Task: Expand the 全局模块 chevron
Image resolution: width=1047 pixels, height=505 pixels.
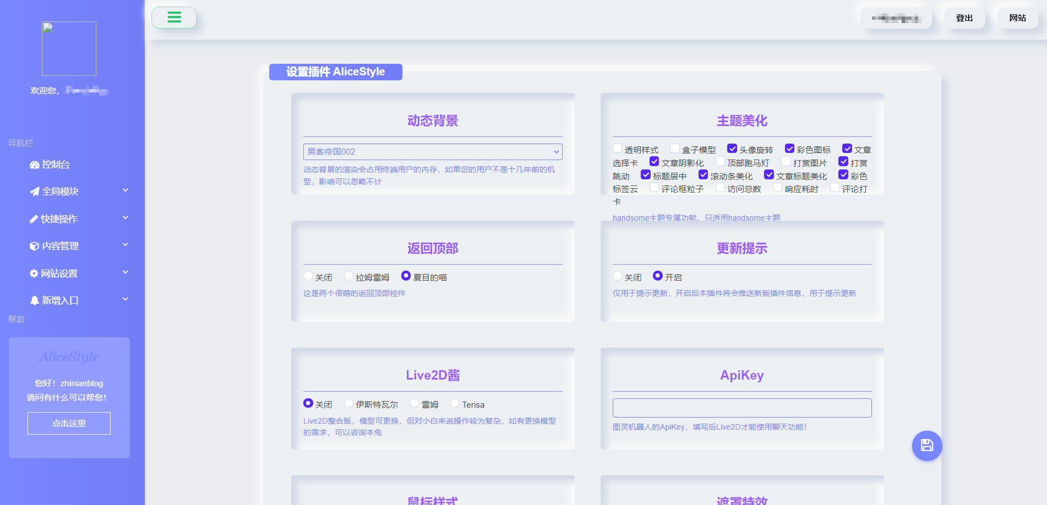Action: [x=126, y=190]
